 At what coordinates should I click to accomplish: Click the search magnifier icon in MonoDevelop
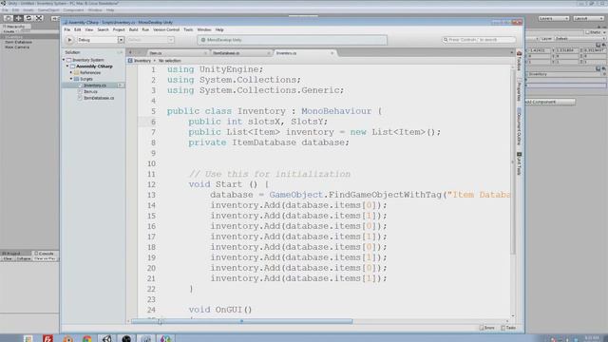click(x=446, y=40)
